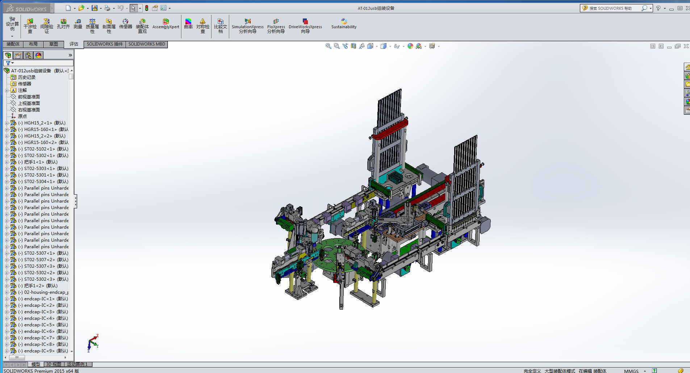The width and height of the screenshot is (690, 373).
Task: Open the DisplayManager tab icon
Action: pyautogui.click(x=38, y=55)
